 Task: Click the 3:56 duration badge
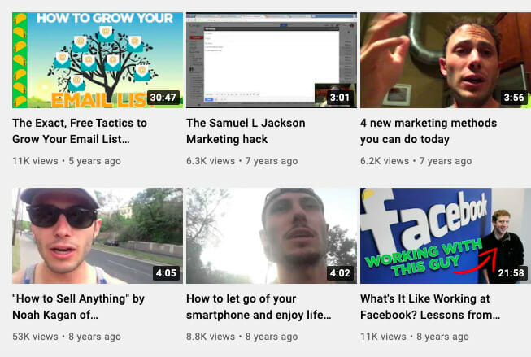514,98
